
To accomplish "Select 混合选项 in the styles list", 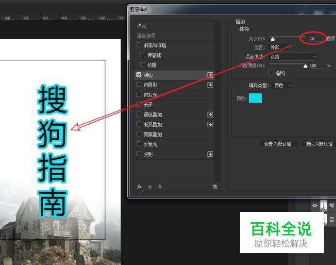I will [146, 36].
